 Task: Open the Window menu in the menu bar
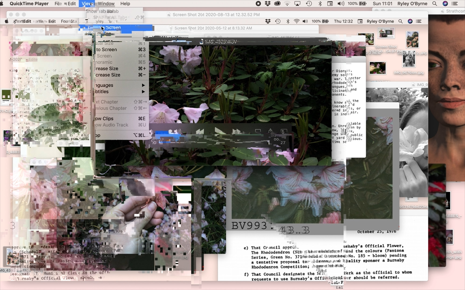tap(106, 3)
